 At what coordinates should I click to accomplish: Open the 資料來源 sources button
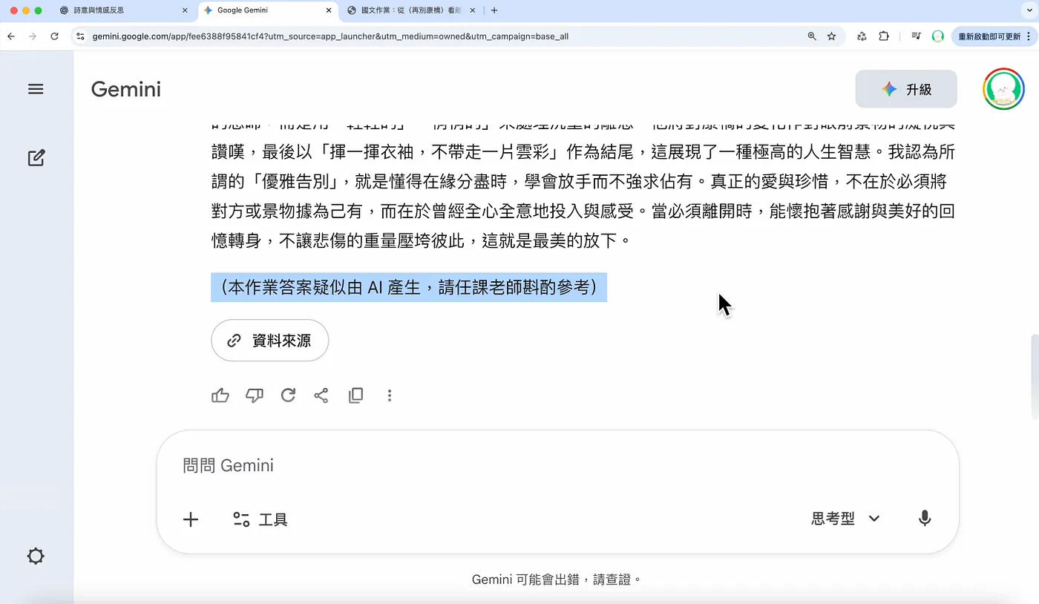click(x=270, y=341)
